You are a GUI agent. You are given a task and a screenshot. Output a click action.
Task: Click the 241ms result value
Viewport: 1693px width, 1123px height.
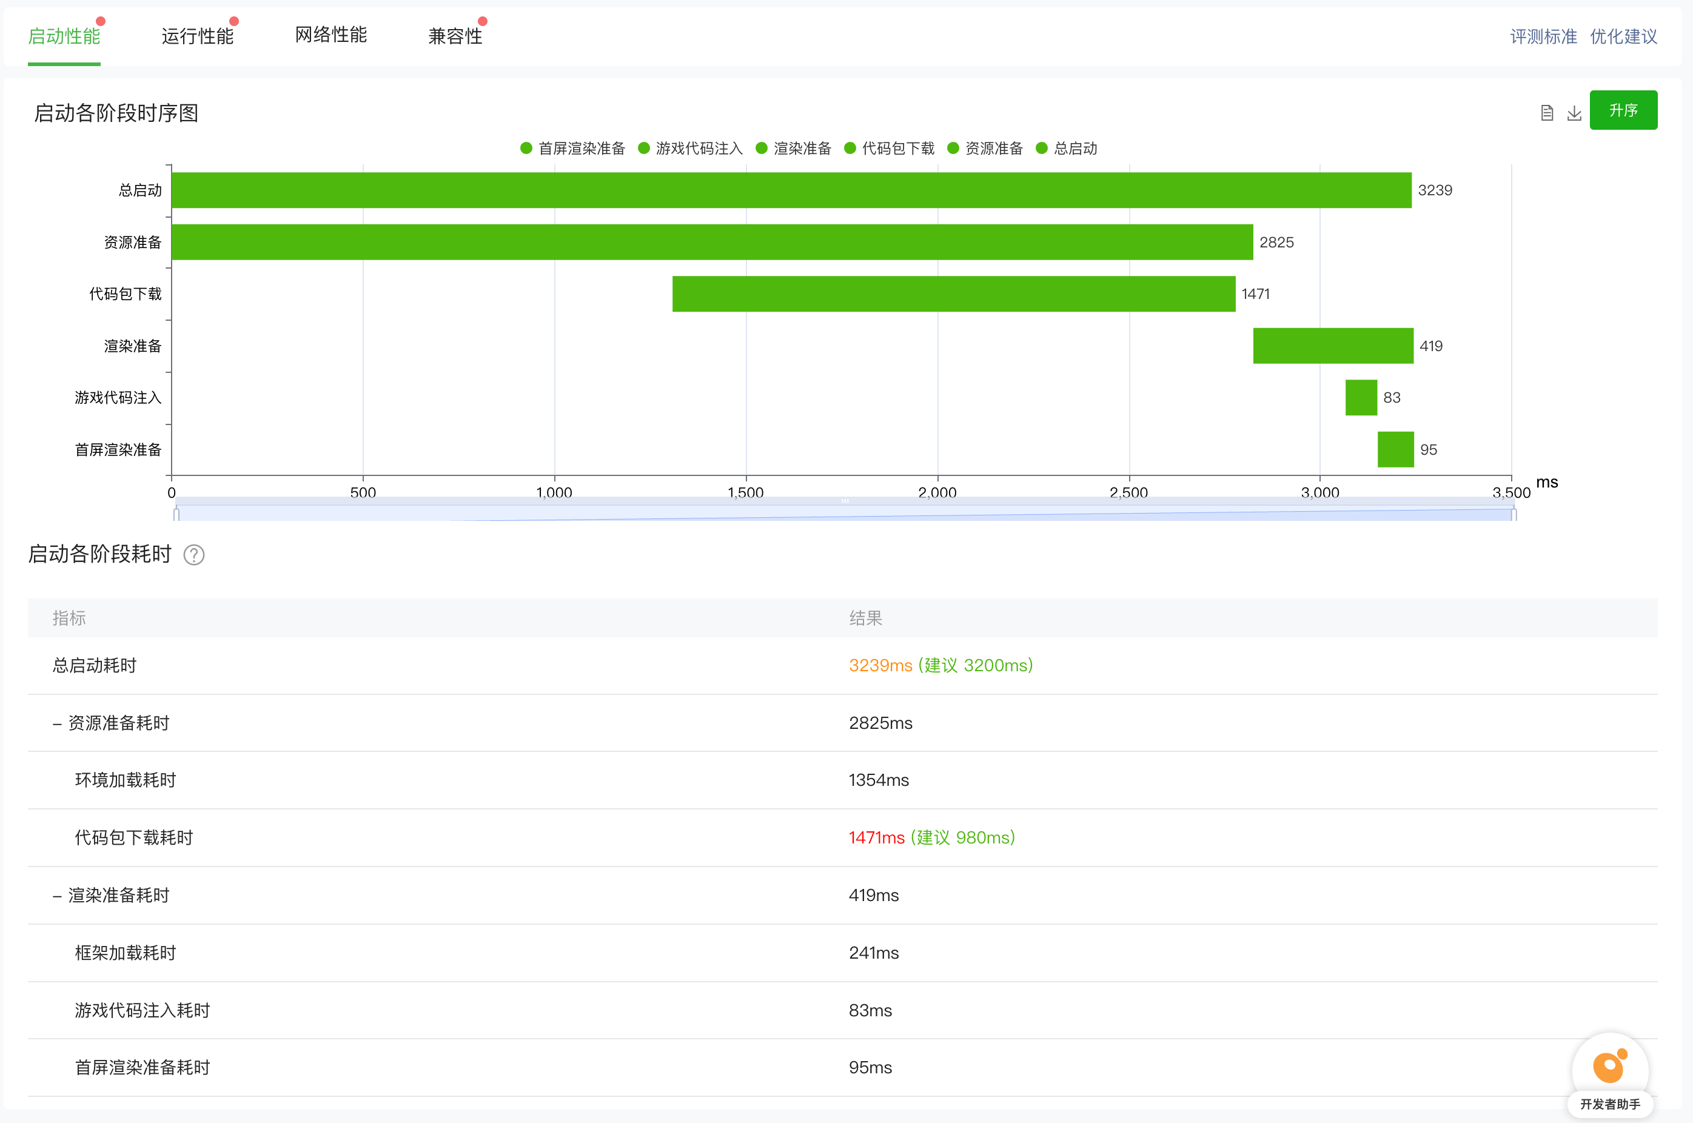tap(874, 953)
